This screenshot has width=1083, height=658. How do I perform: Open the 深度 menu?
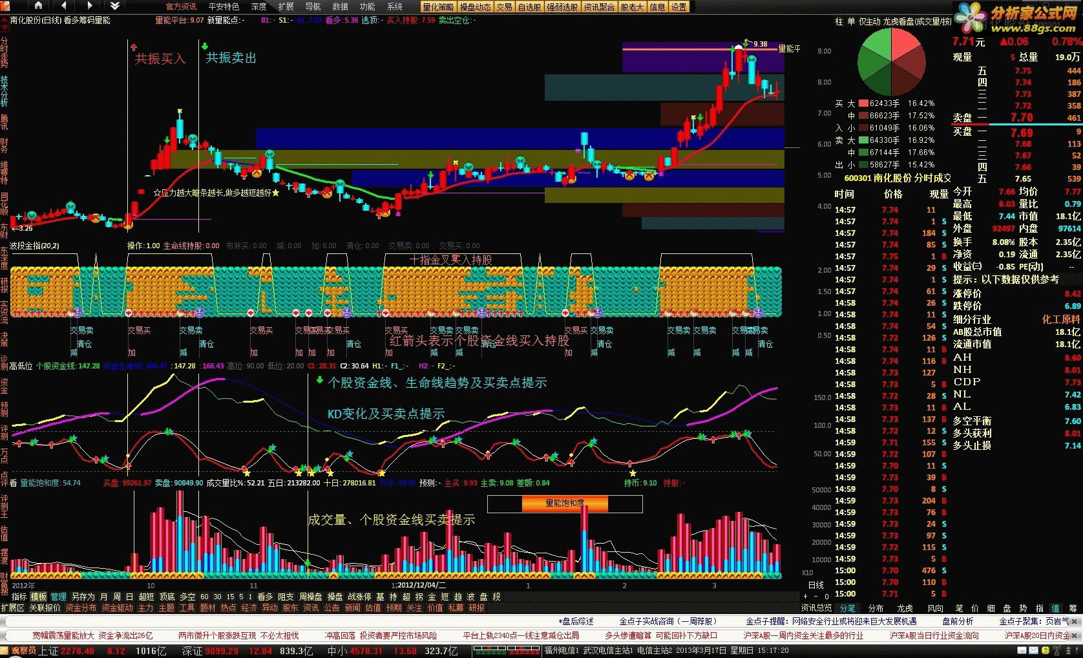(258, 6)
